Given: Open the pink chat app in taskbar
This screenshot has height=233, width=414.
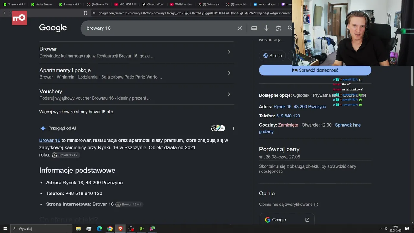Looking at the screenshot, I should (x=152, y=229).
